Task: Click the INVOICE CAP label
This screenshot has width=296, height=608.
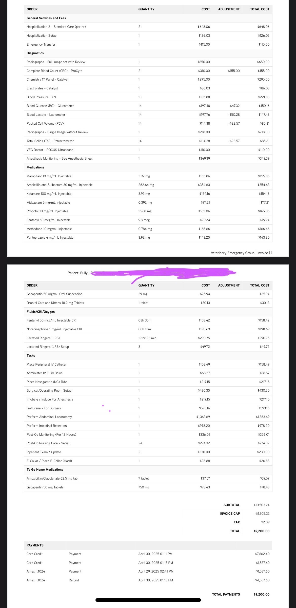Action: 230,514
